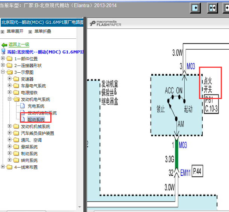
Task: Expand the 2—连接器形状 tree node
Action: (x=3, y=65)
